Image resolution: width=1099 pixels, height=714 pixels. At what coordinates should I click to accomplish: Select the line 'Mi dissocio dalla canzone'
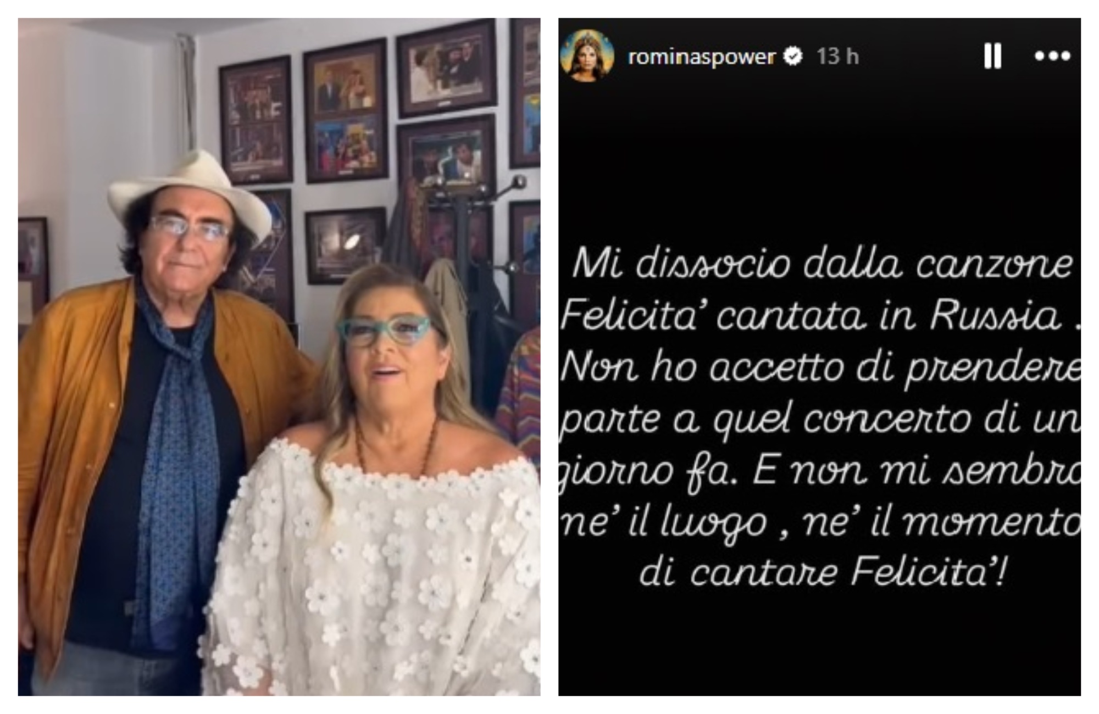(823, 265)
